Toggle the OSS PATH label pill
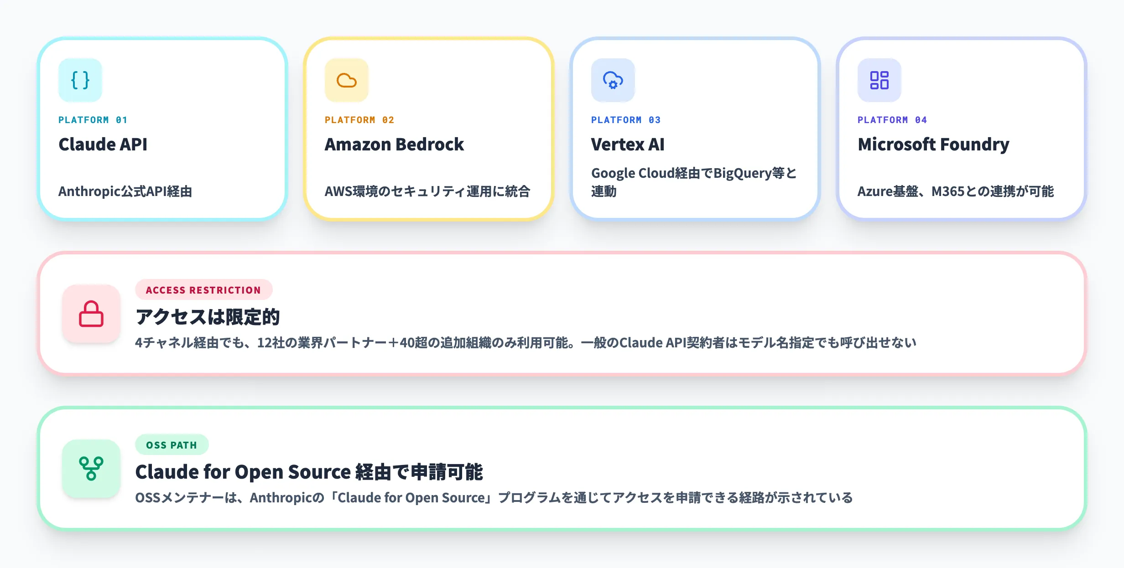1124x568 pixels. (x=172, y=445)
